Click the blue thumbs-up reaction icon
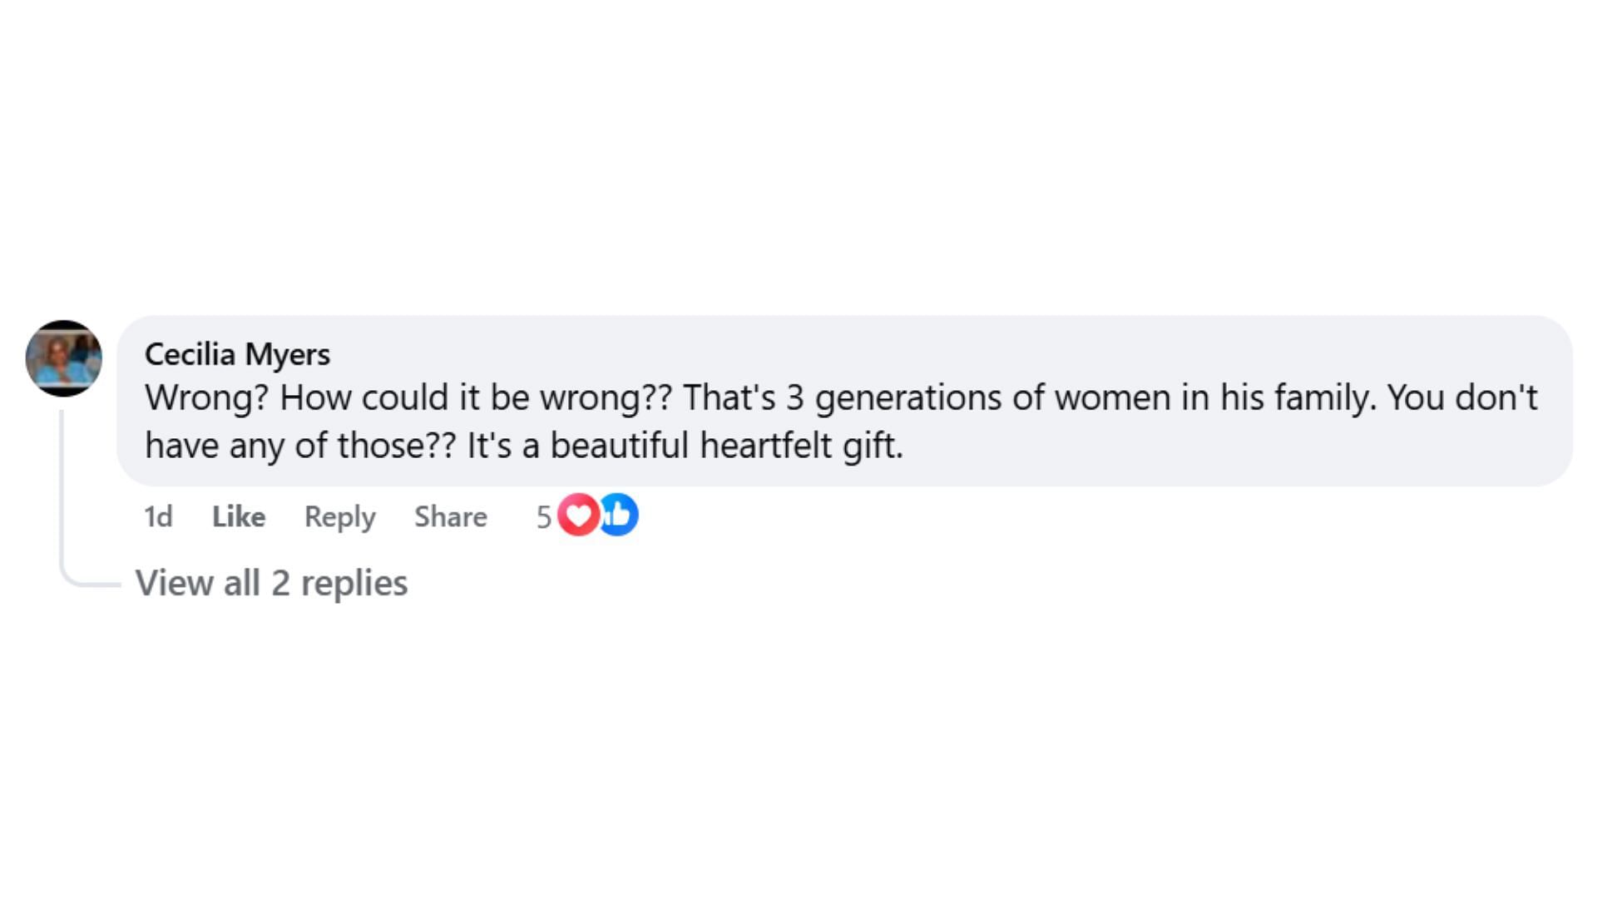 [620, 516]
